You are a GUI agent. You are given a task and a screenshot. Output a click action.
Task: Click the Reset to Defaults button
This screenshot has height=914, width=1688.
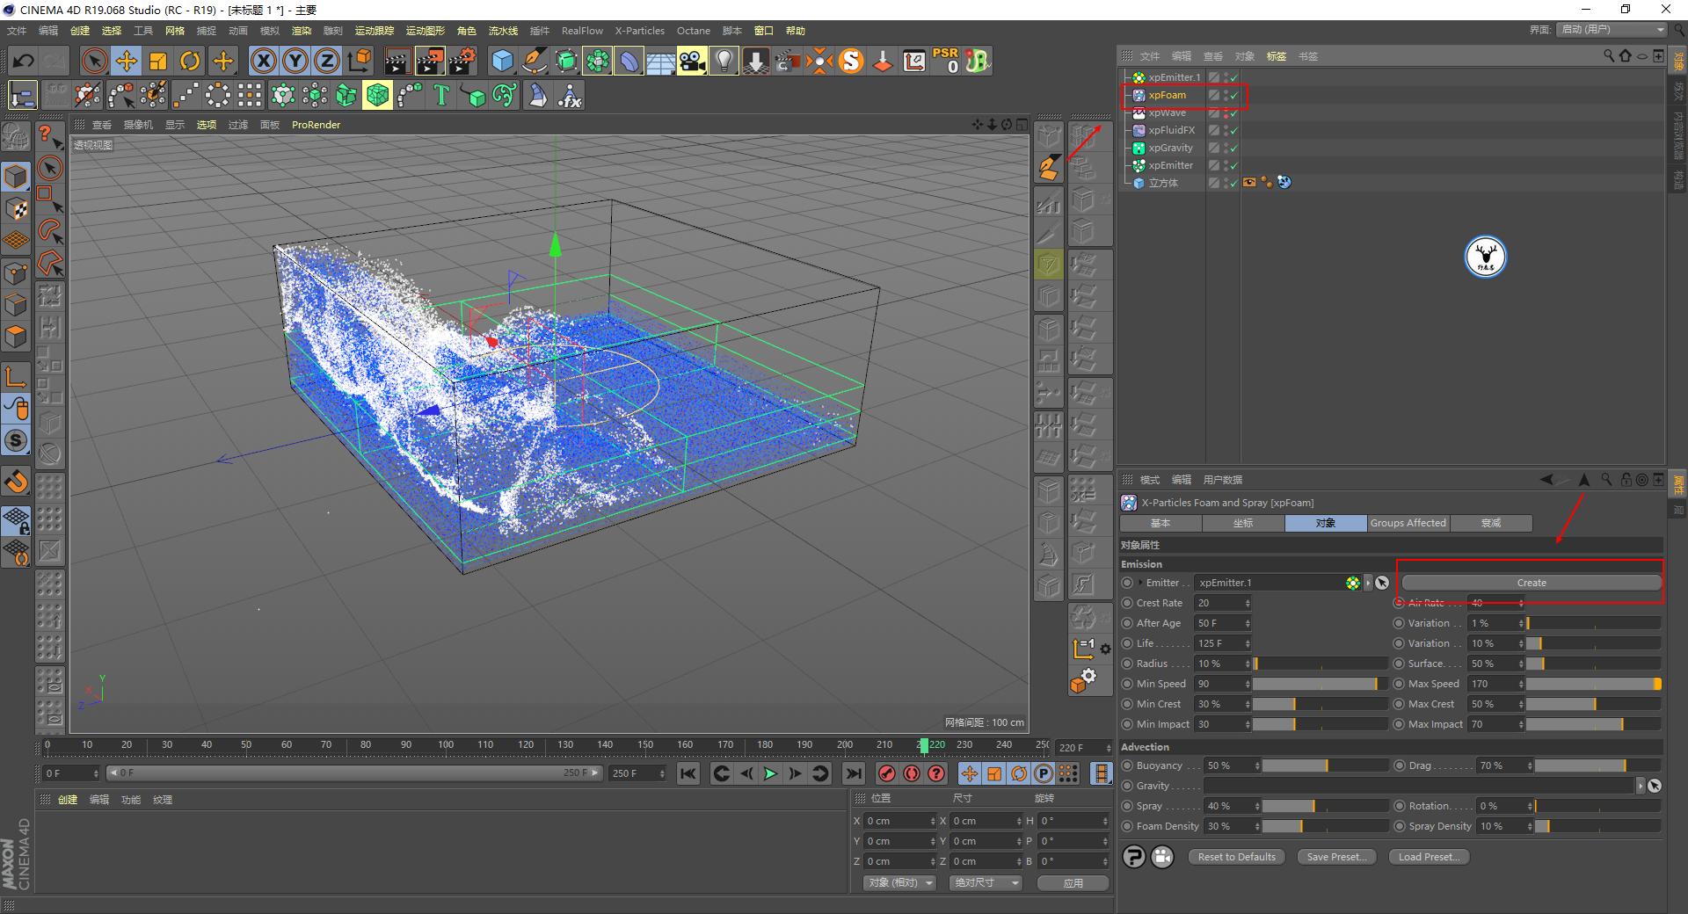pos(1235,857)
